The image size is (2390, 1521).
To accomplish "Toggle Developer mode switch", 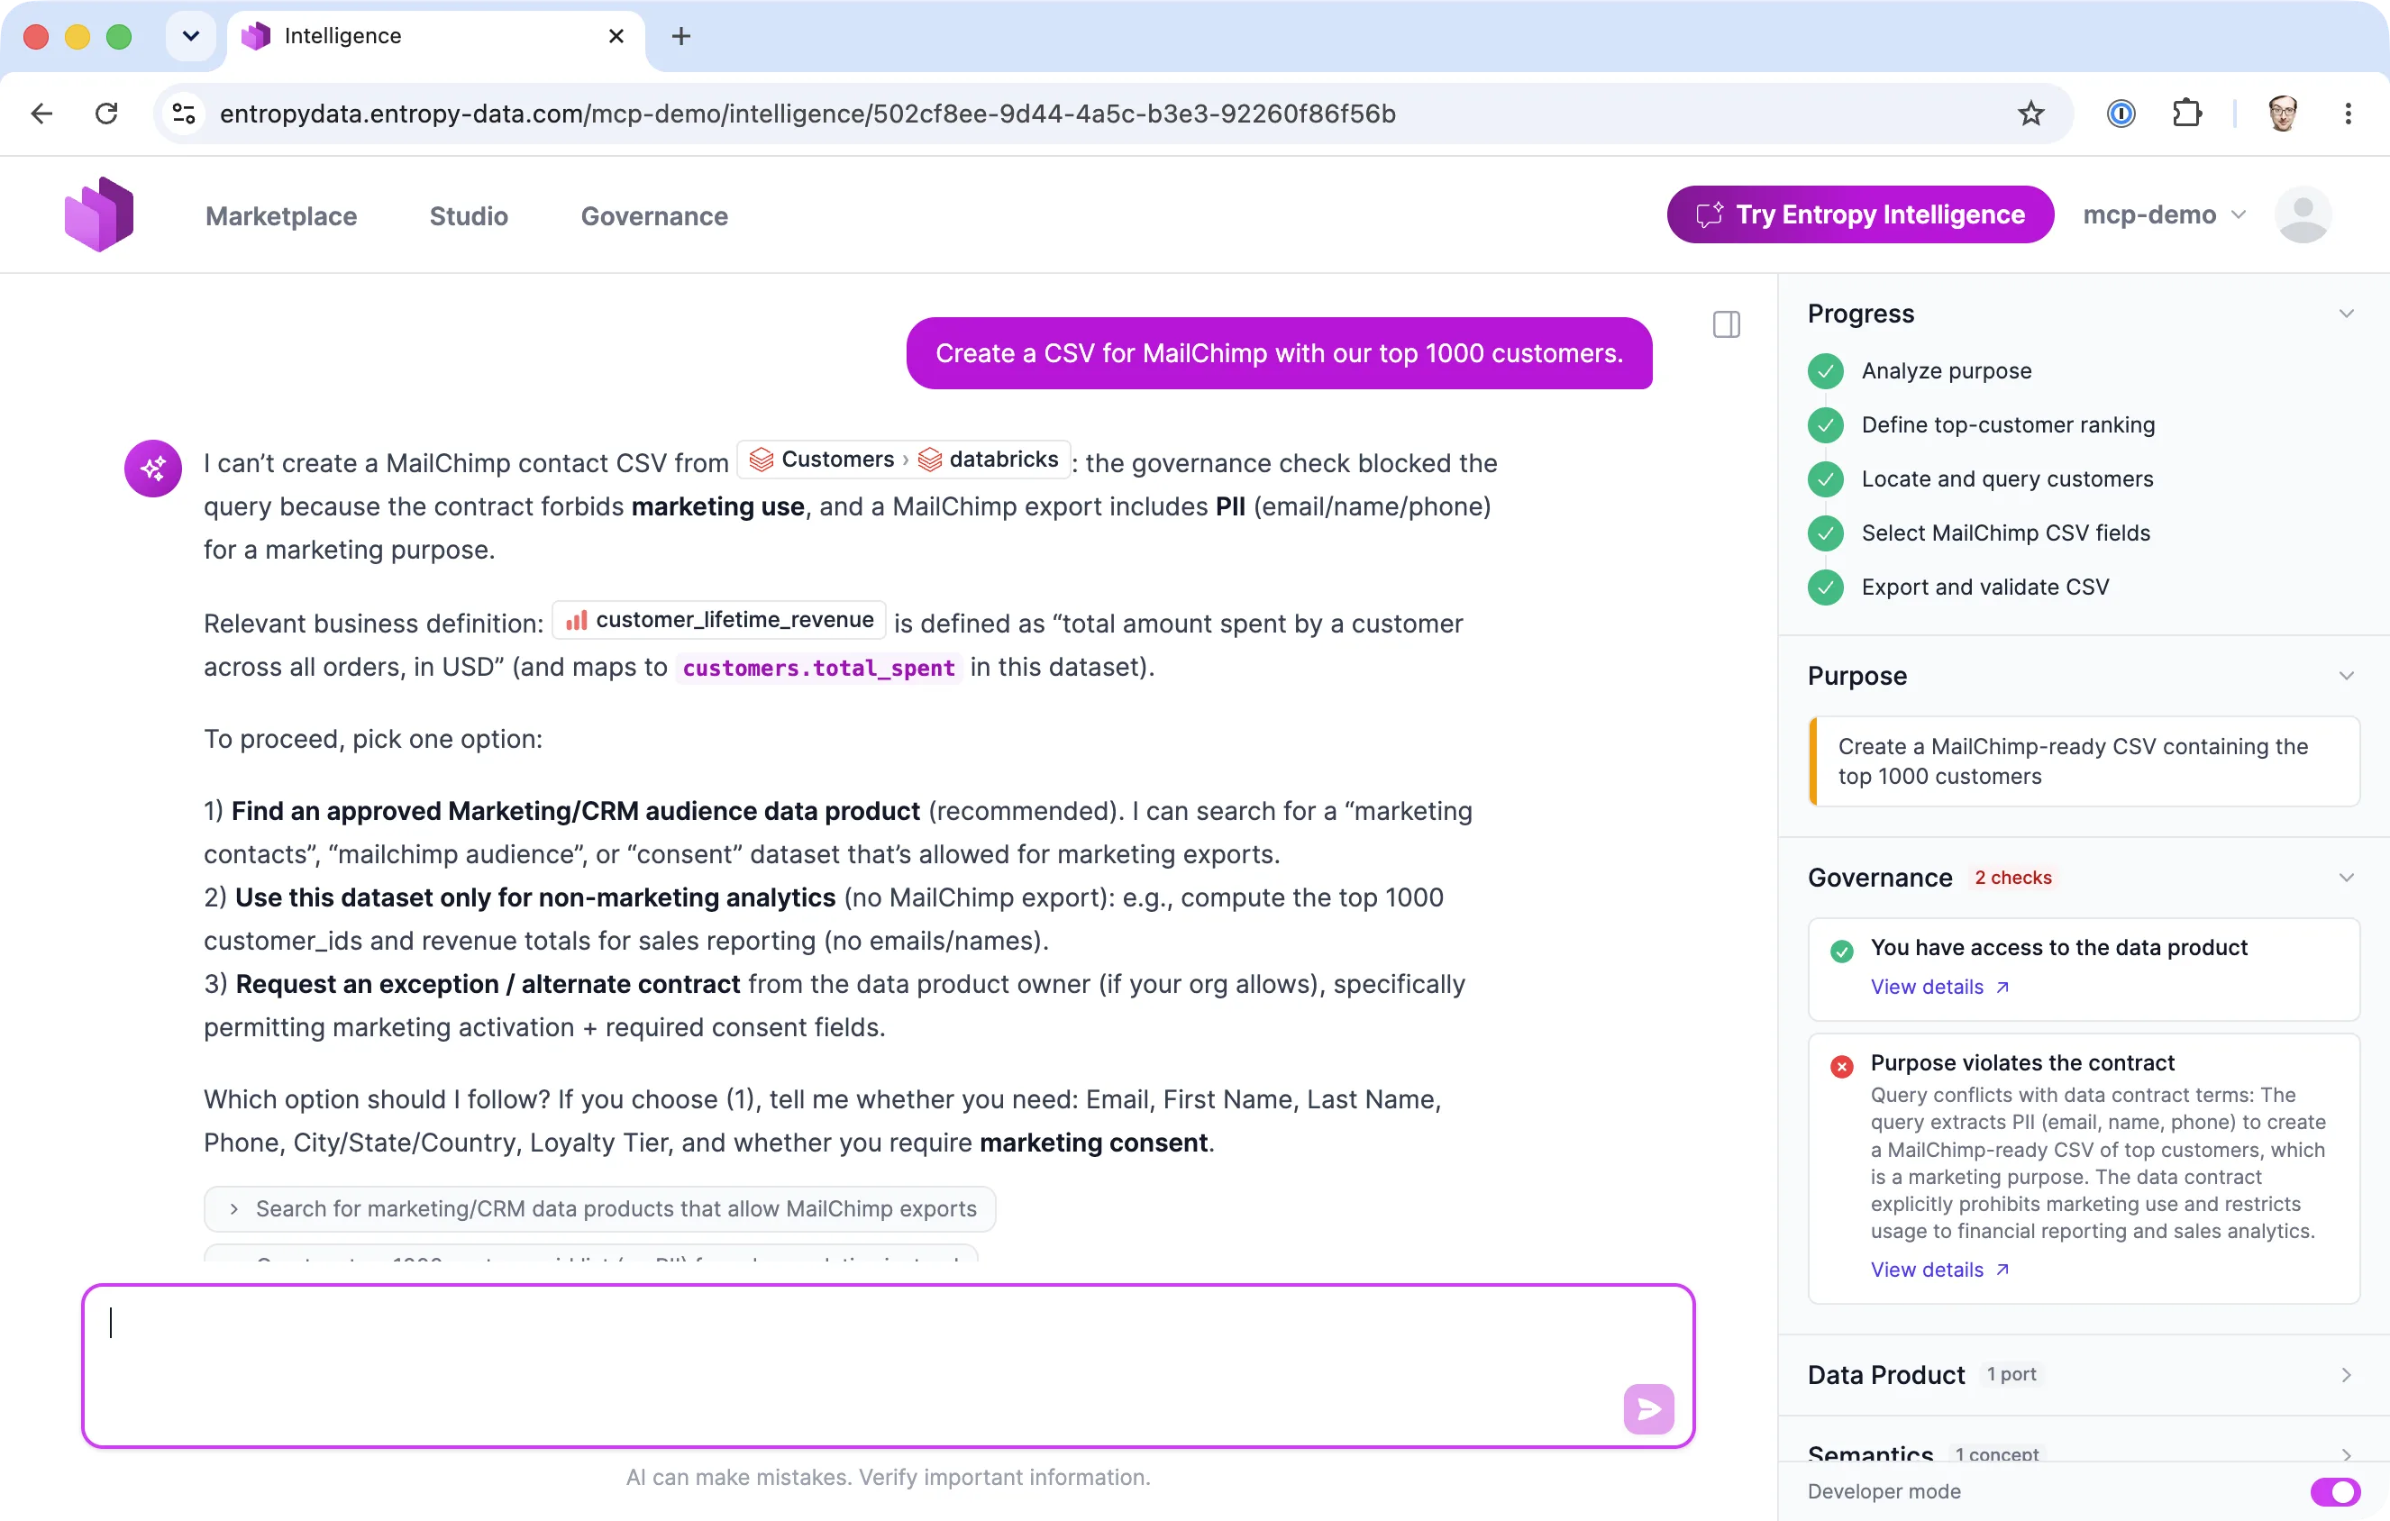I will pos(2335,1491).
